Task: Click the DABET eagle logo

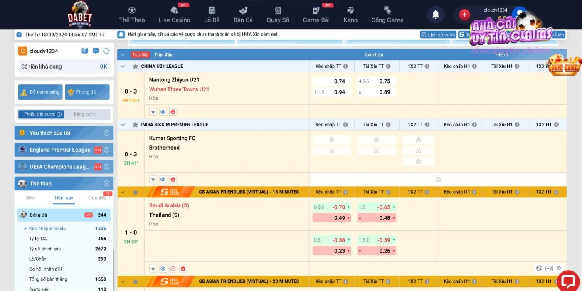Action: click(80, 14)
